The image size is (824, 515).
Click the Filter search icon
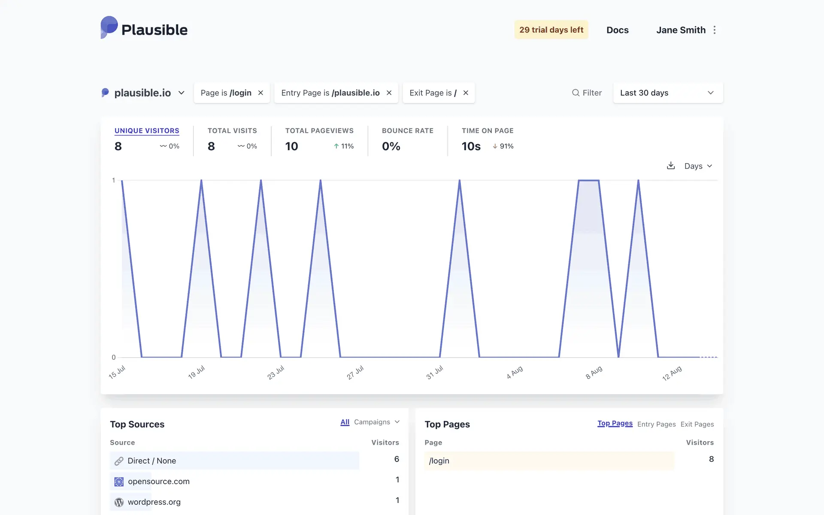click(576, 93)
